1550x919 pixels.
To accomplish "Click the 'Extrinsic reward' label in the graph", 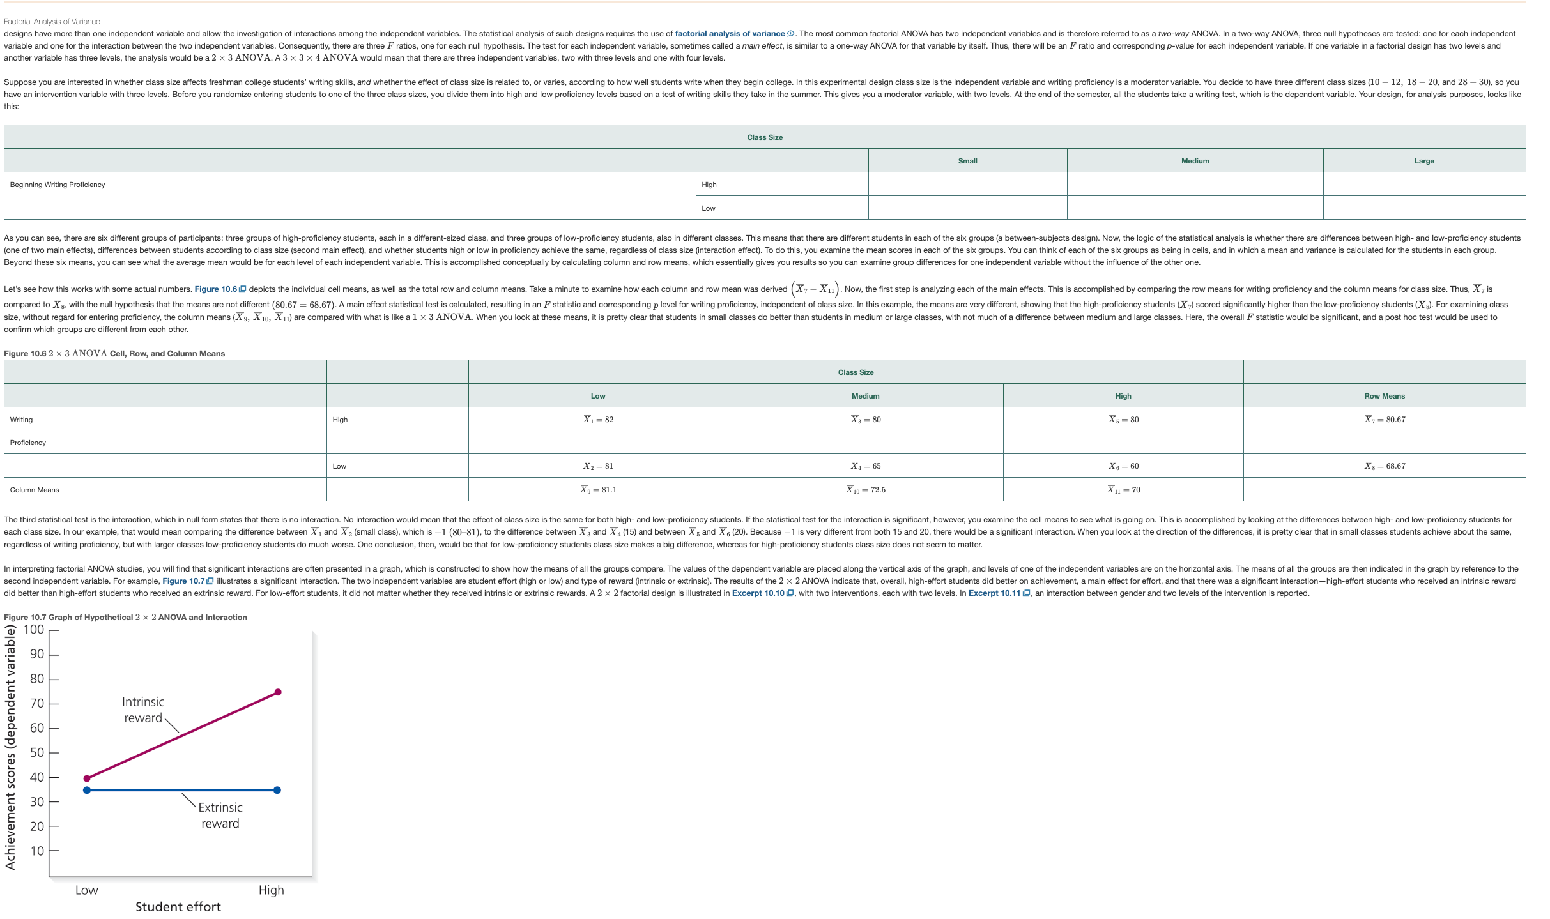I will click(220, 816).
